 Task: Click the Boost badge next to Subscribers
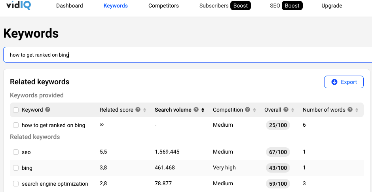(241, 6)
